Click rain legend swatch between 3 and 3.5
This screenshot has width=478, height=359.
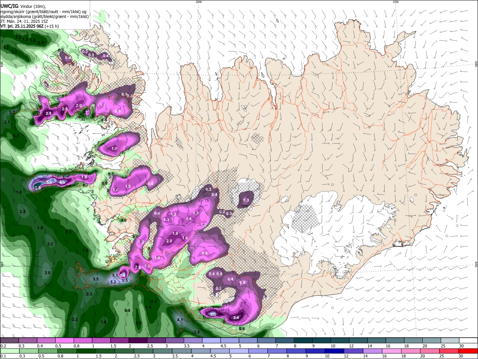point(163,351)
